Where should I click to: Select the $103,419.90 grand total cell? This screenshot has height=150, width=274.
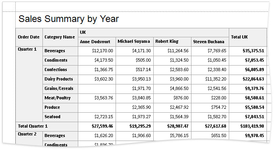pyautogui.click(x=248, y=126)
